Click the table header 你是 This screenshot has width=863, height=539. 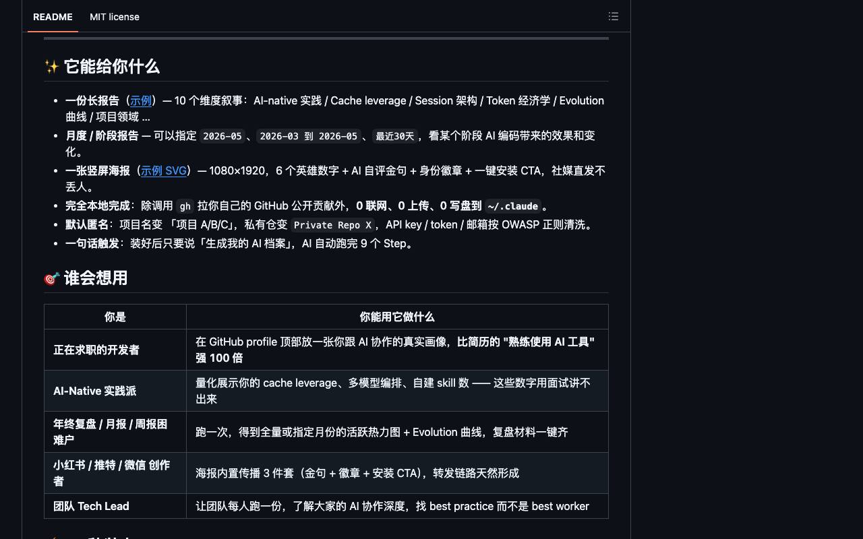[115, 317]
